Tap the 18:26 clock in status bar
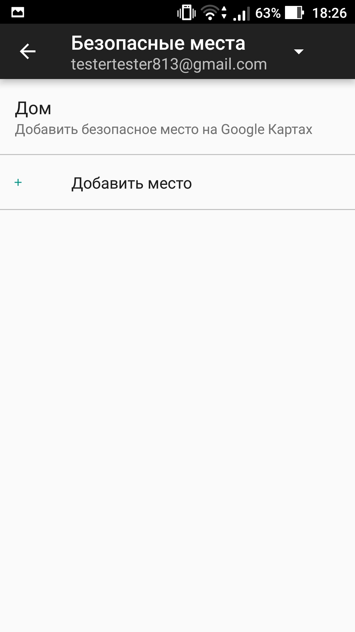The width and height of the screenshot is (355, 632). (329, 13)
